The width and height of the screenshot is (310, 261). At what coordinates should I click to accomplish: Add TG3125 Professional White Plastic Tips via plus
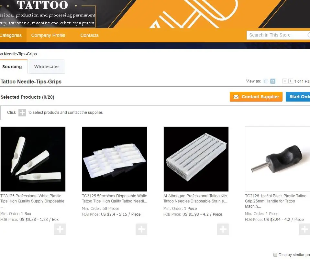pyautogui.click(x=60, y=229)
